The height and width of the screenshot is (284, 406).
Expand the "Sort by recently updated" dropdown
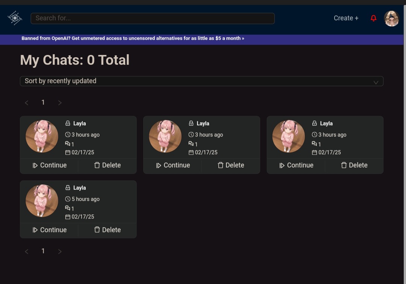pos(201,81)
